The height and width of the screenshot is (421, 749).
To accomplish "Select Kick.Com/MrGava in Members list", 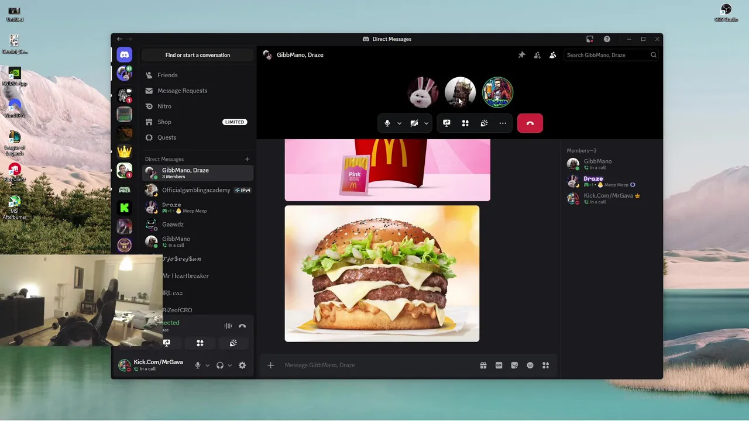I will (x=611, y=198).
